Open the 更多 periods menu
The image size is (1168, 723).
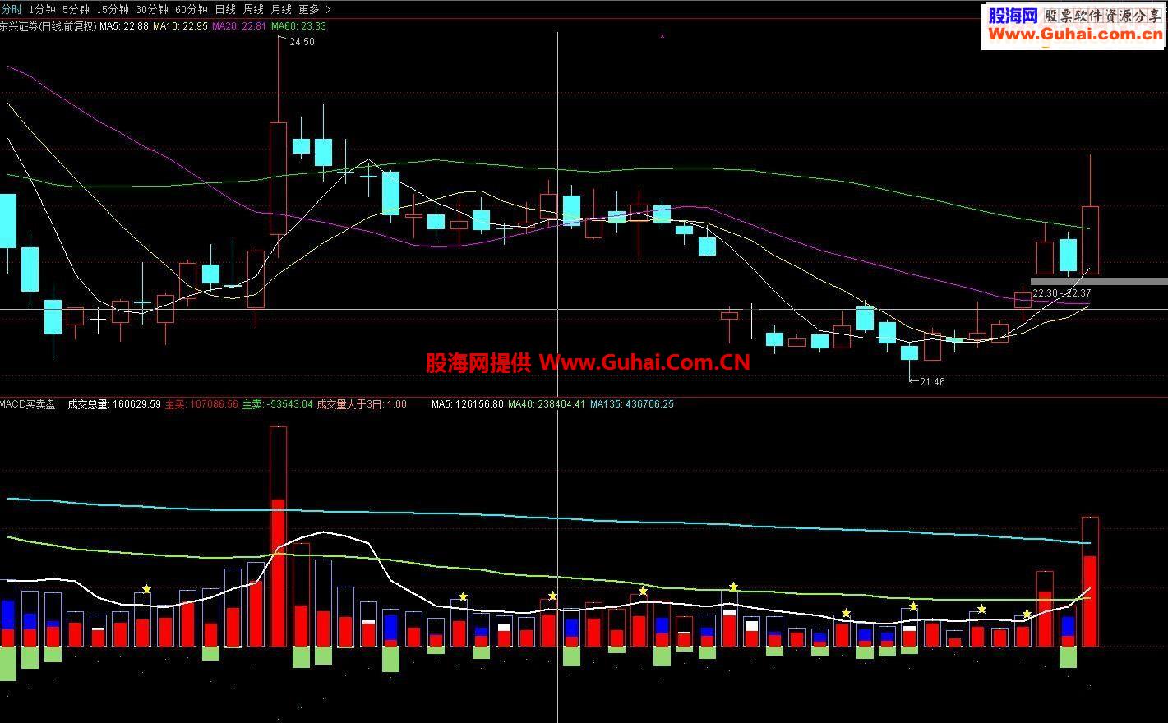[309, 9]
